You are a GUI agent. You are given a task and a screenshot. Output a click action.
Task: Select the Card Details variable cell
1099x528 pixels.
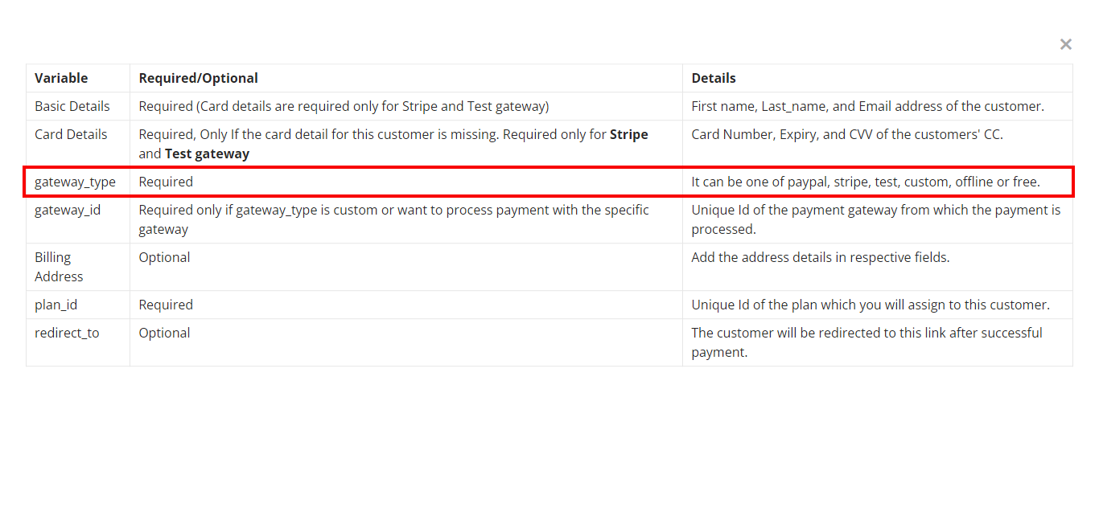click(x=71, y=134)
